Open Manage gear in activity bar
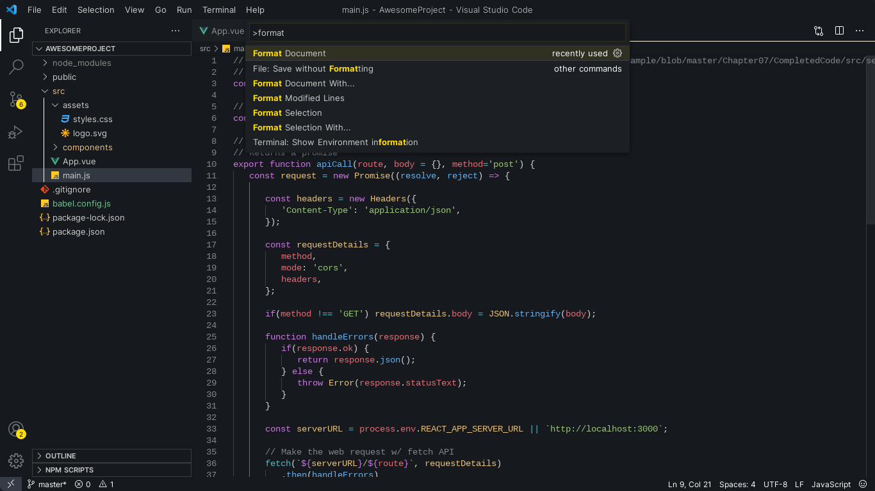 tap(16, 460)
